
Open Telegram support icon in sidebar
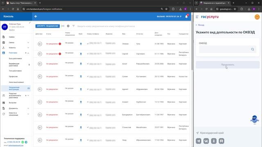click(x=26, y=142)
